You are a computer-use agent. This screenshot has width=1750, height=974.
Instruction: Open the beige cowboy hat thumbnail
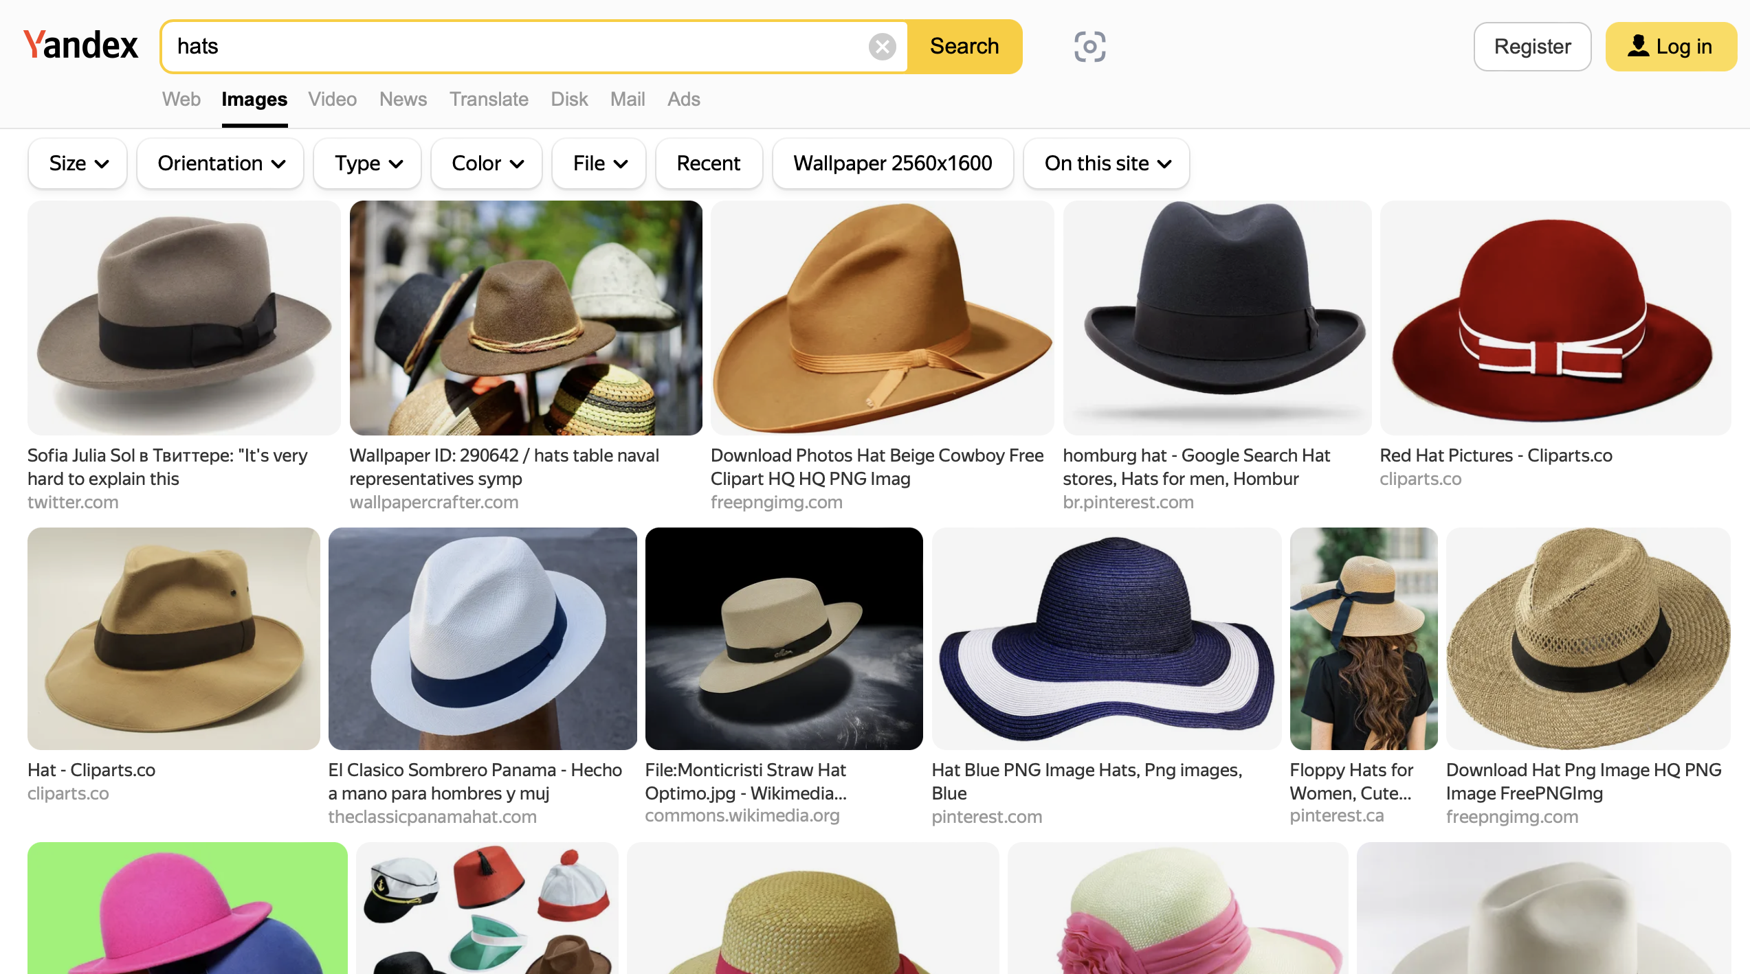pos(883,318)
